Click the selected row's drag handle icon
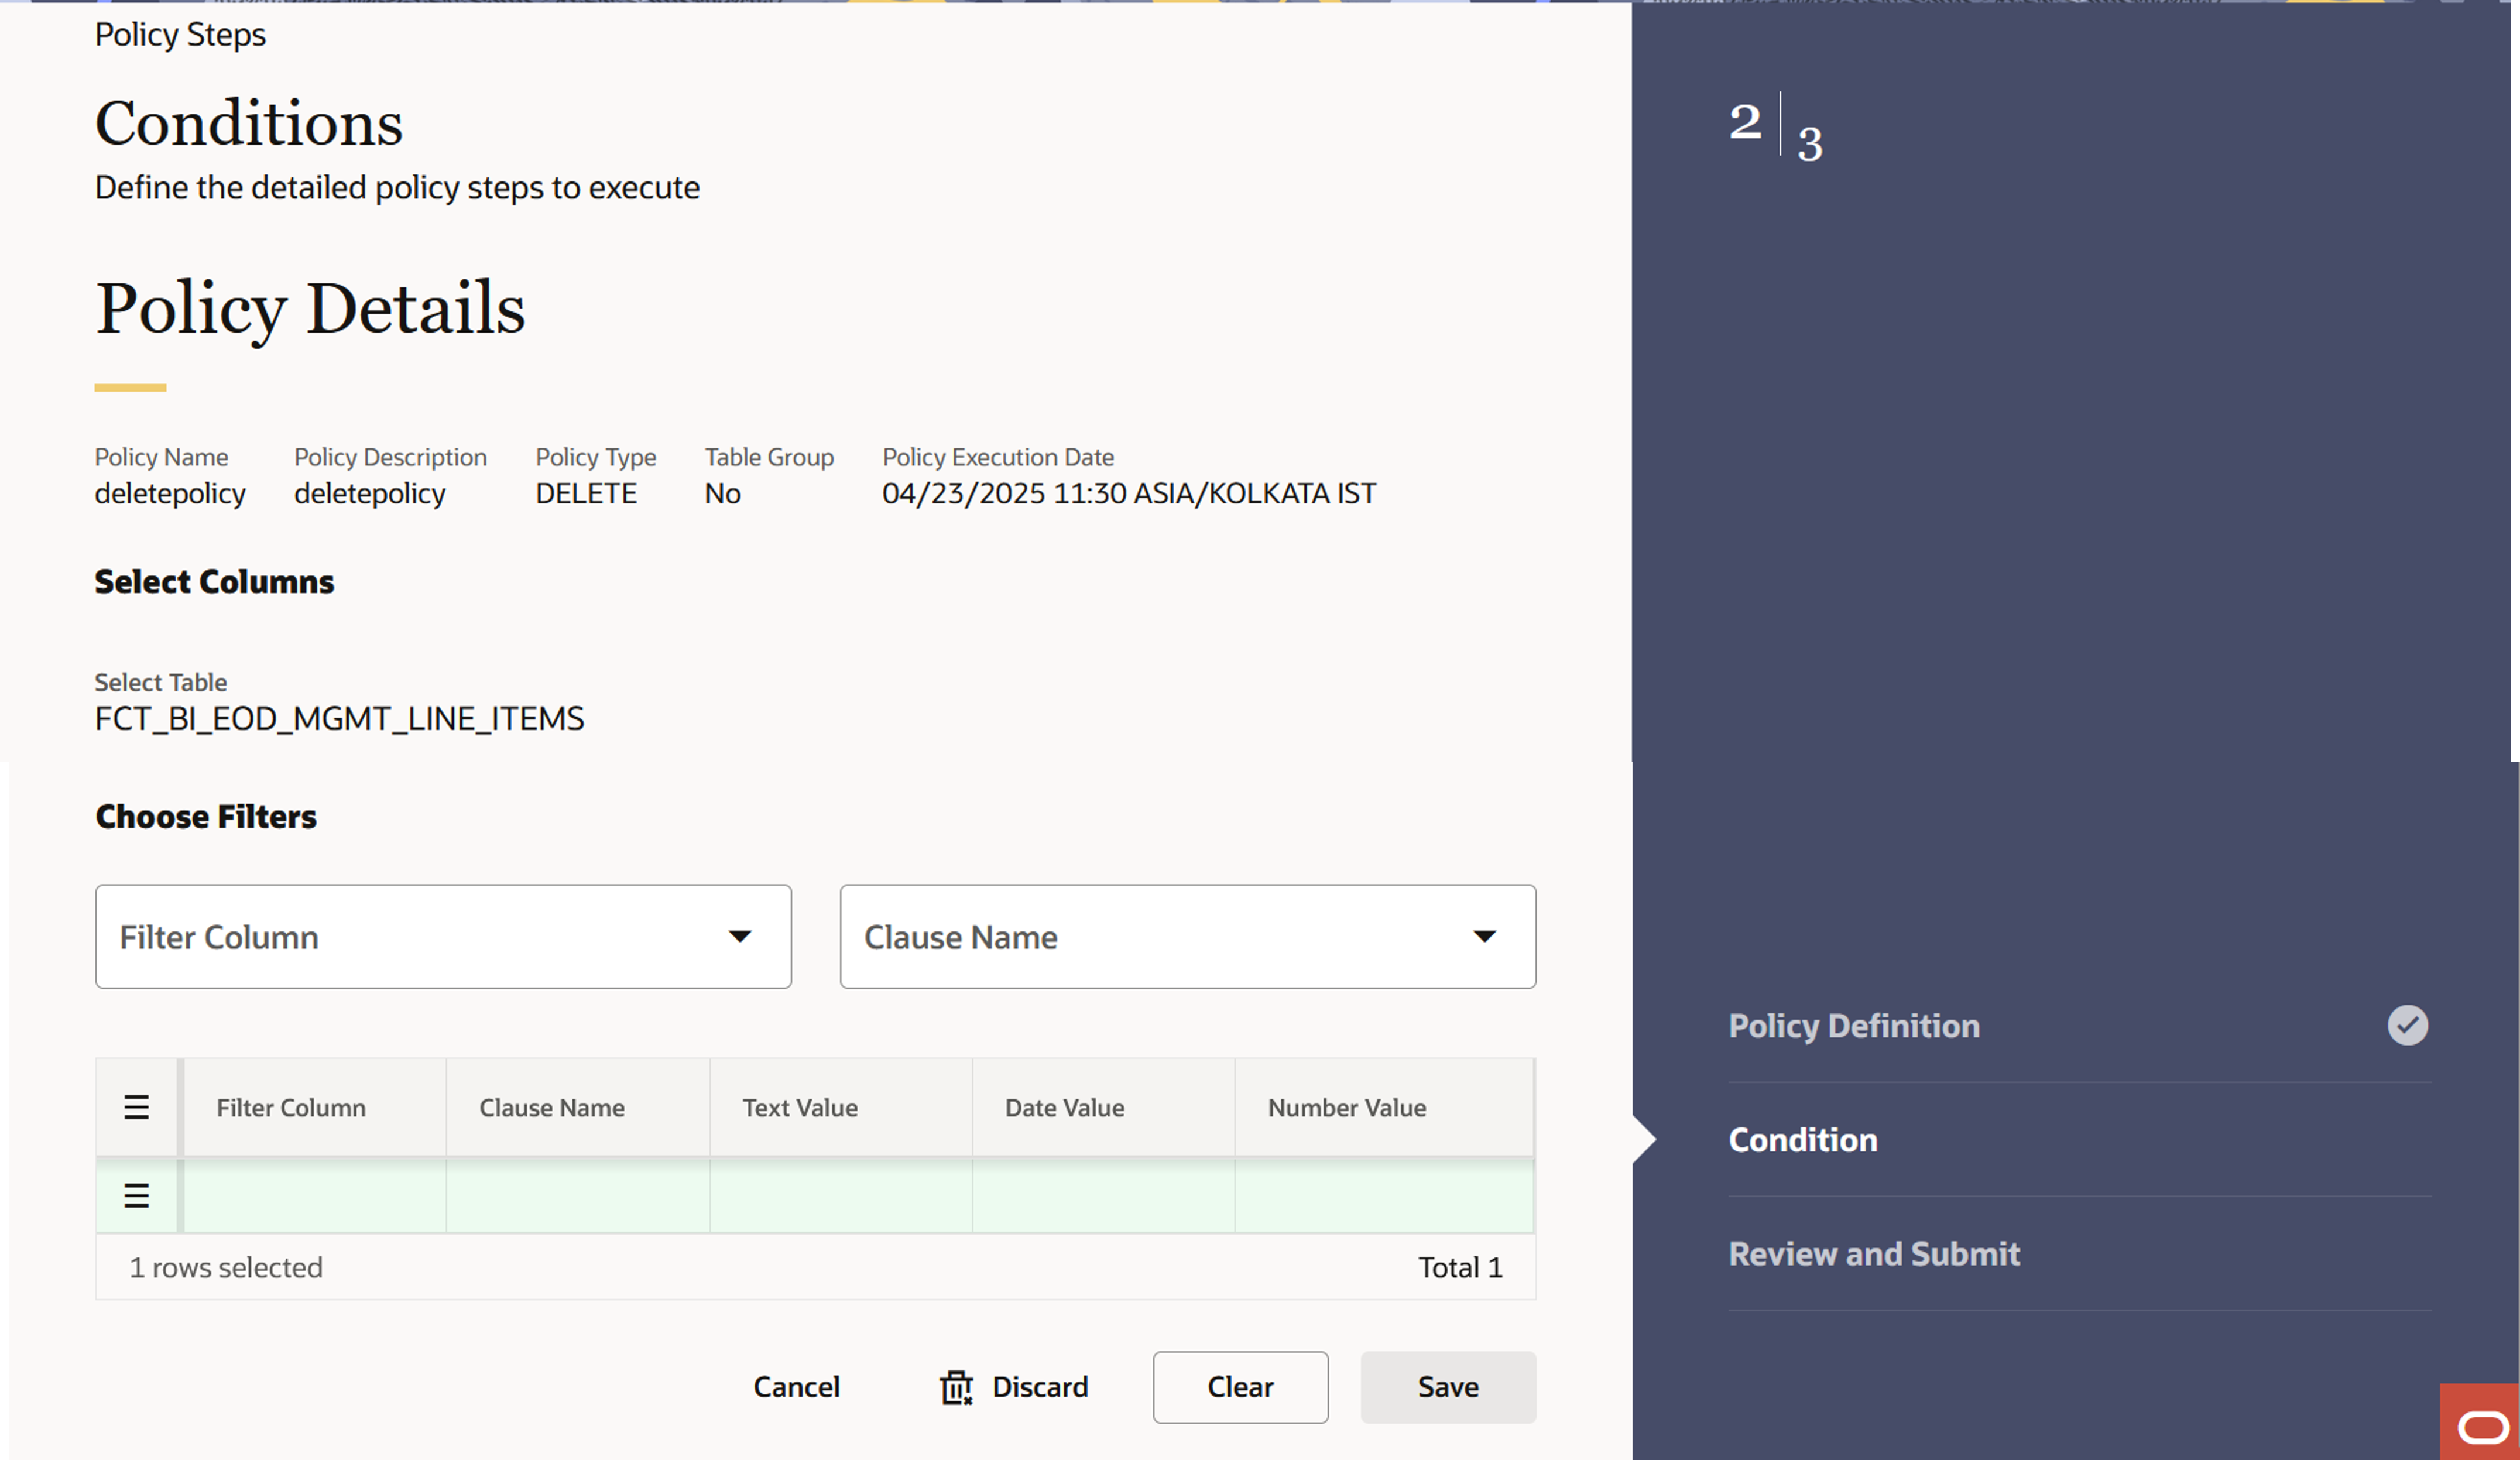This screenshot has height=1460, width=2520. 136,1195
